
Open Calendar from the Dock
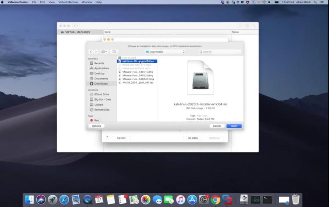coord(99,199)
